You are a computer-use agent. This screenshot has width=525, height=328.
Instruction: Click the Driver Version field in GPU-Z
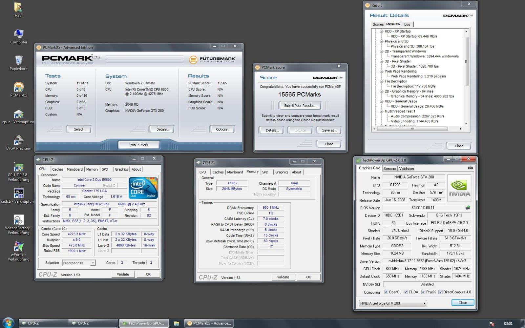click(x=427, y=261)
